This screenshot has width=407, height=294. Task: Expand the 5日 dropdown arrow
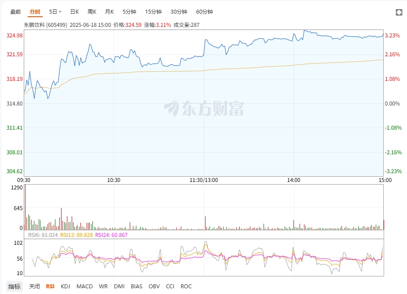pyautogui.click(x=60, y=12)
